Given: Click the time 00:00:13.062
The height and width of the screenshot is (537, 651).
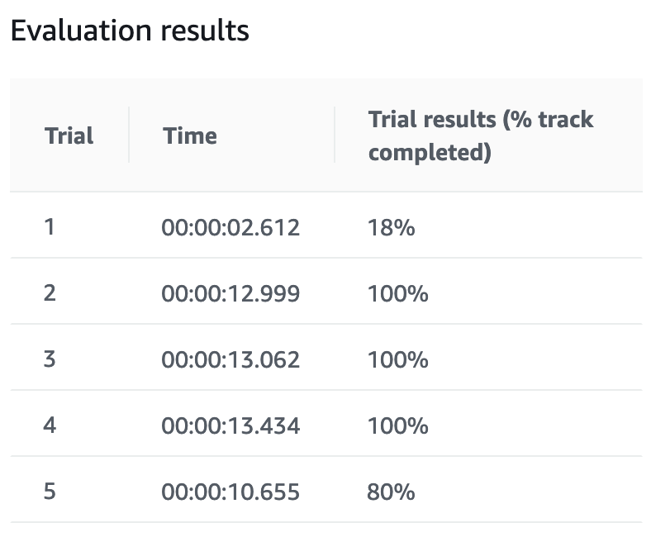Looking at the screenshot, I should tap(230, 359).
